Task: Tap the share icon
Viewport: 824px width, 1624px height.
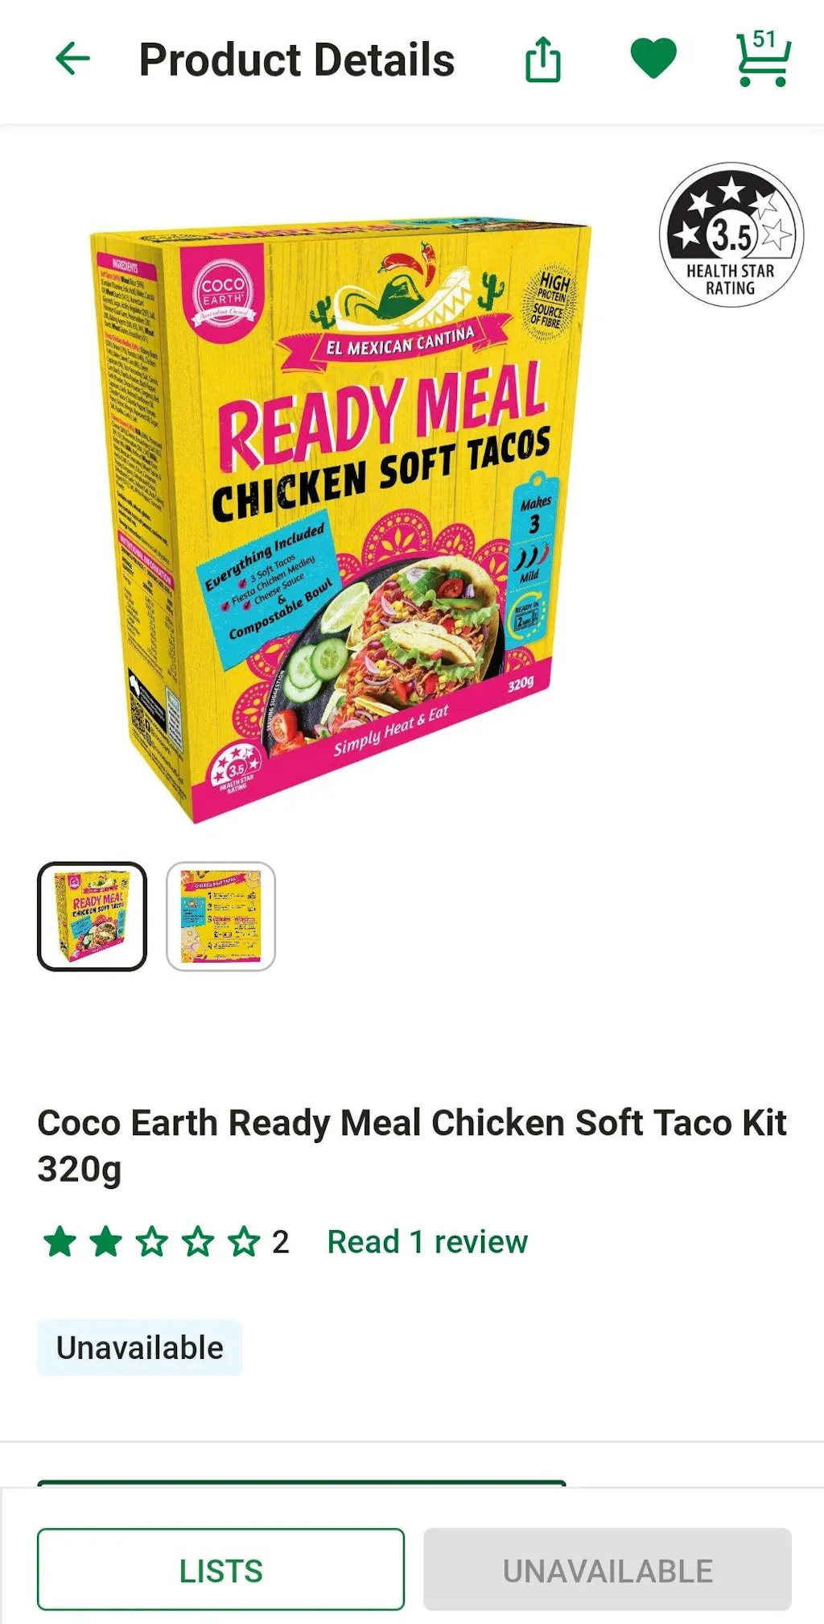Action: pyautogui.click(x=543, y=59)
